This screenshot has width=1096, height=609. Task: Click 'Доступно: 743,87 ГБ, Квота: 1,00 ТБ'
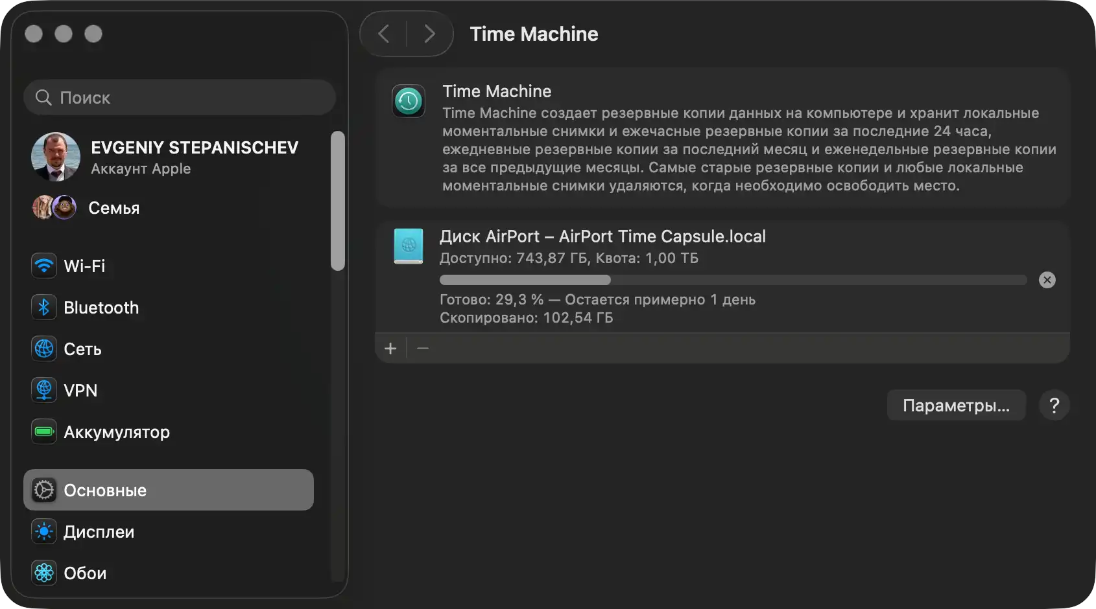pyautogui.click(x=569, y=258)
